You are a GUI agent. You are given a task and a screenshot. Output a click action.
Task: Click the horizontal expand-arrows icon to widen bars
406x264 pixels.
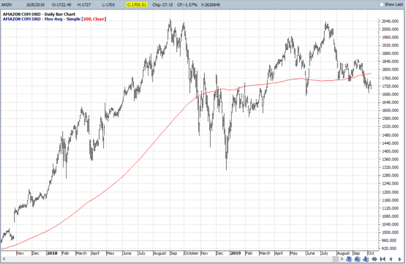point(375,259)
